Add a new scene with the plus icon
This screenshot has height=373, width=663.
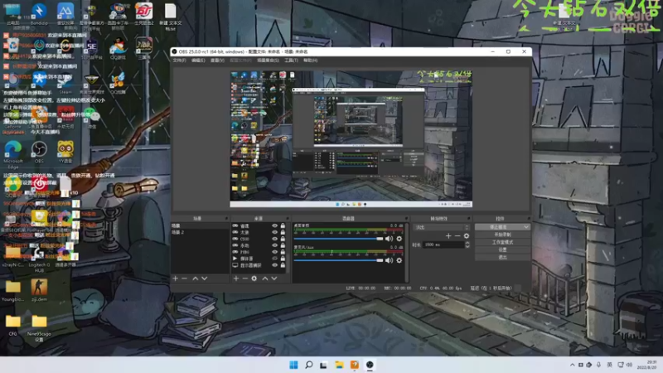click(175, 279)
